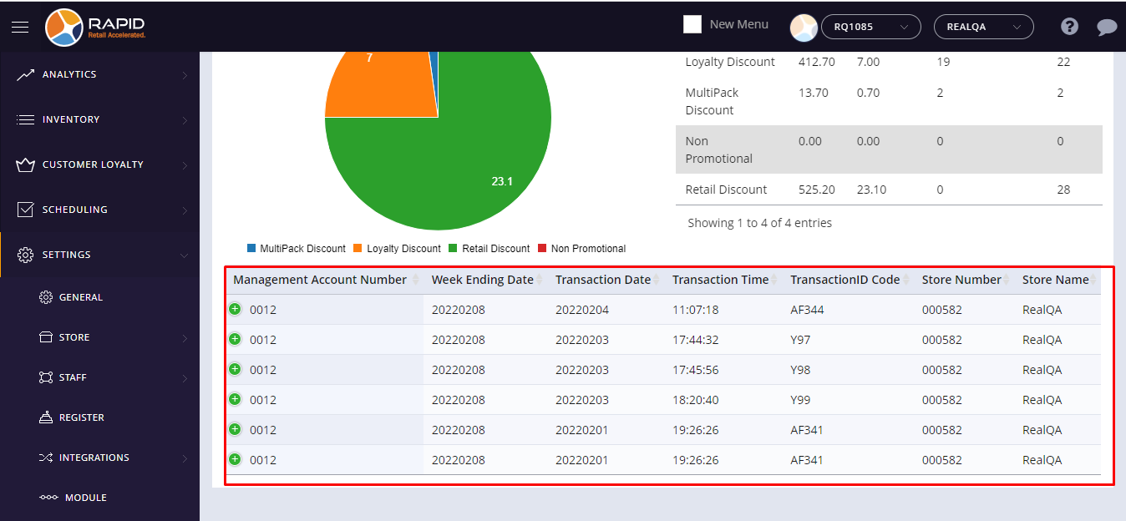Go to the Register settings page
The image size is (1126, 521).
click(81, 417)
